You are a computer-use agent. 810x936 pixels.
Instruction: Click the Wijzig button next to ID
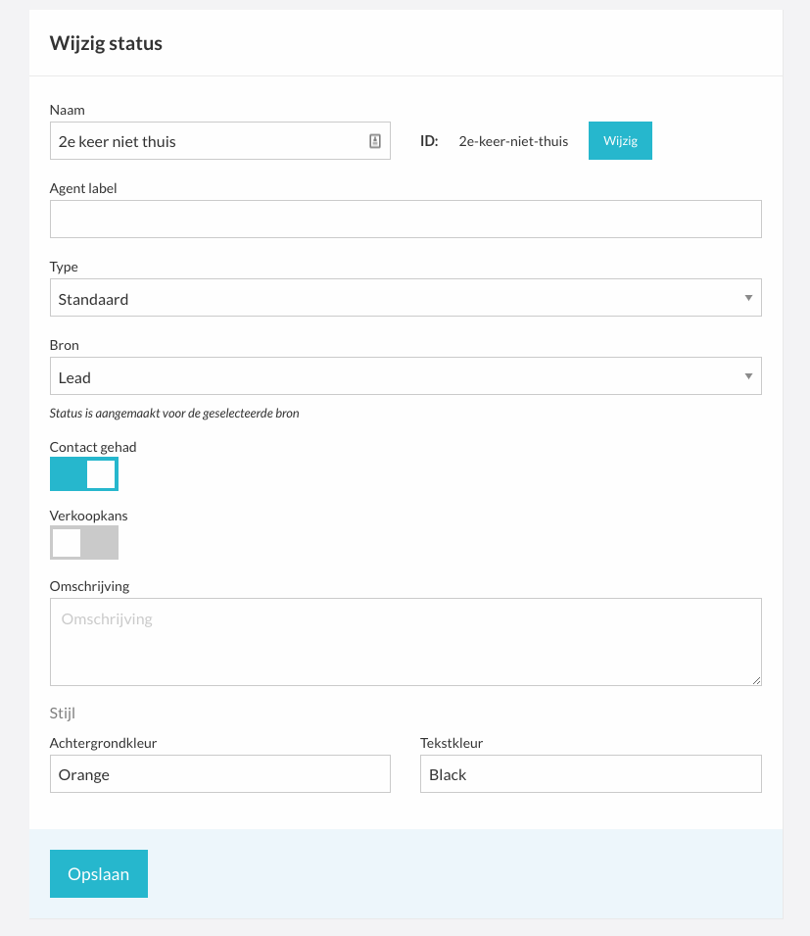click(x=620, y=141)
